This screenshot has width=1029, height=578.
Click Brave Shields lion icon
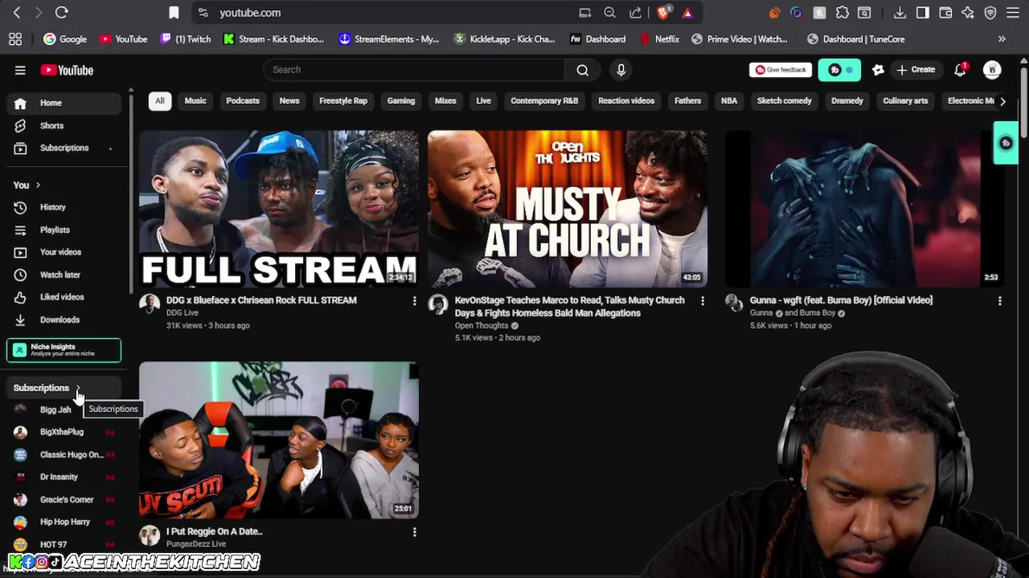663,13
